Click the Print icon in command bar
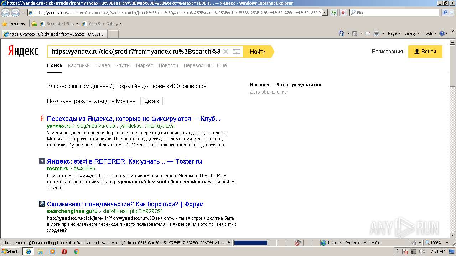Viewport: 456px width, 256px height. (377, 33)
